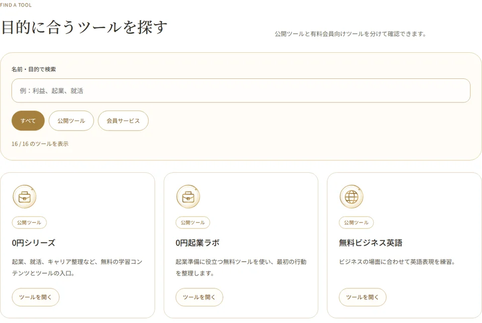This screenshot has width=482, height=323.
Task: Filter by 公開ツール pill
Action: point(71,121)
